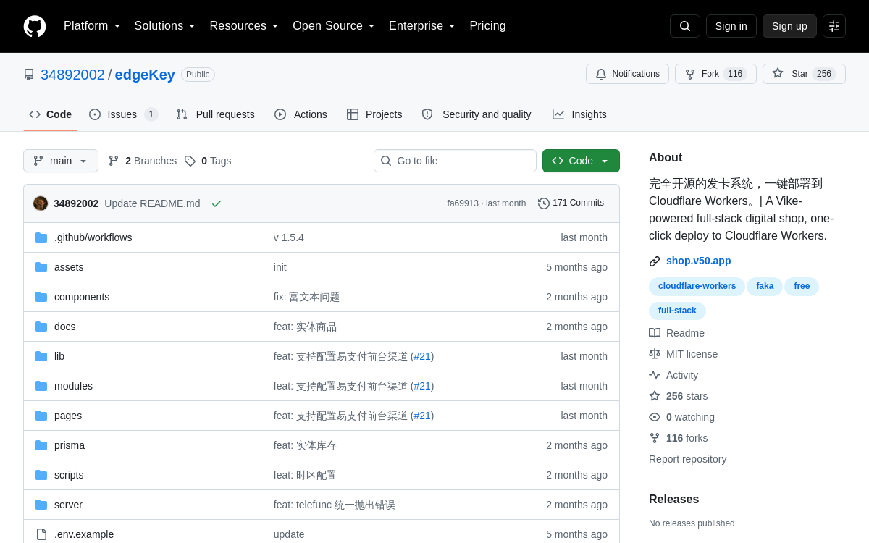Viewport: 869px width, 543px height.
Task: View the 0 Tags link
Action: pyautogui.click(x=208, y=161)
